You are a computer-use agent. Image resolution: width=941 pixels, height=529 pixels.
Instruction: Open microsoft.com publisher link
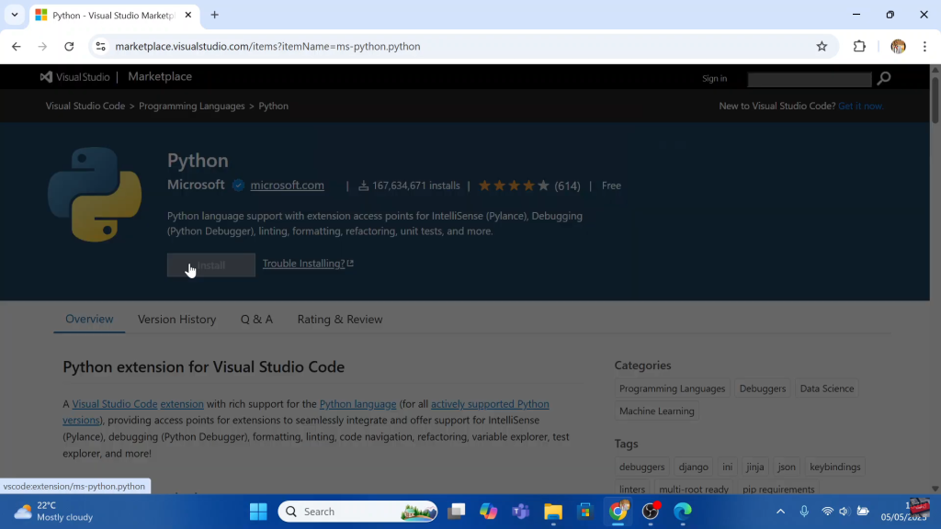287,186
